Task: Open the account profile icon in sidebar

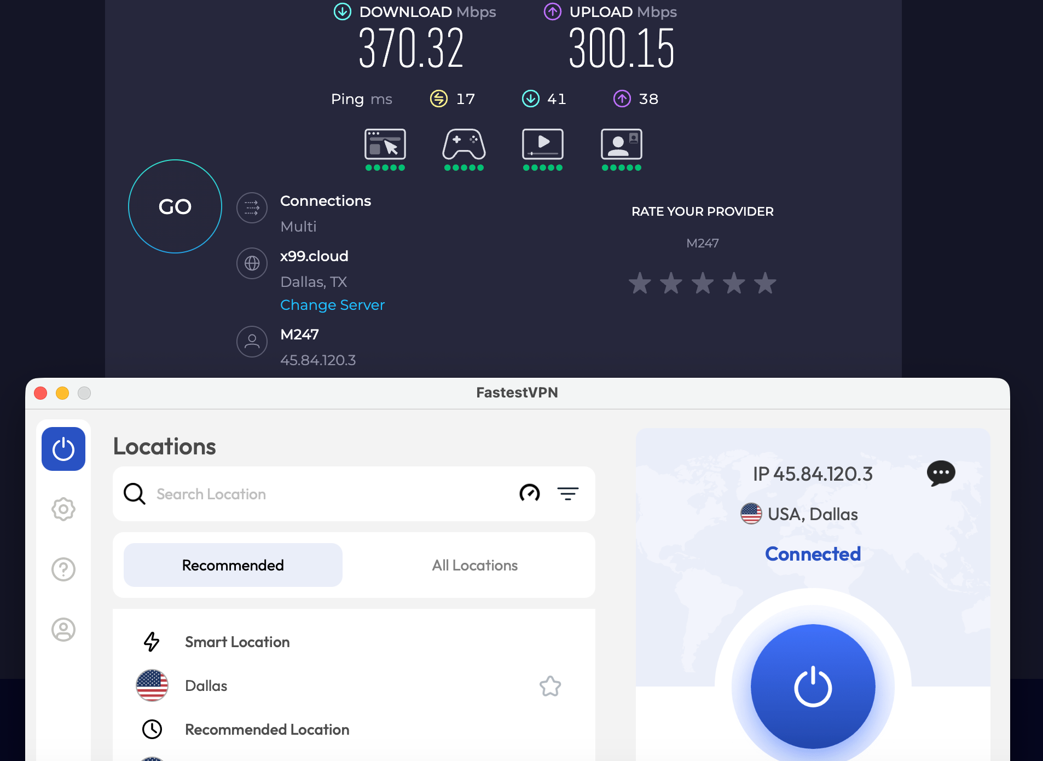Action: tap(63, 629)
